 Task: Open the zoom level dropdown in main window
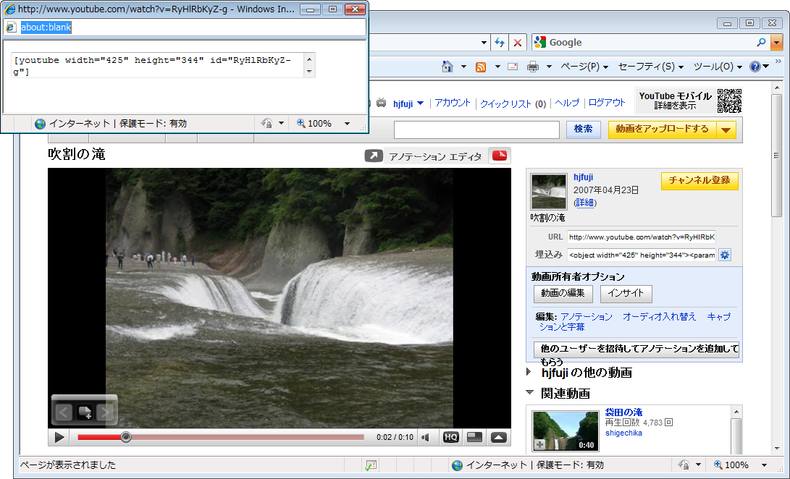click(x=764, y=465)
